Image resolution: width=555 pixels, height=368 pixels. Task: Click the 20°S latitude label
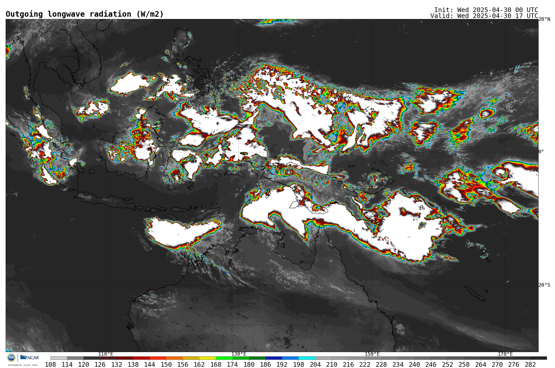tap(544, 285)
